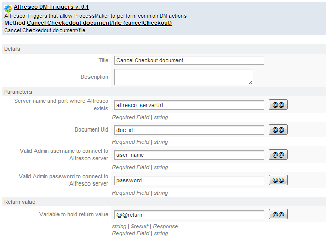Click the Title field with Cancel Checkout document

(189, 60)
